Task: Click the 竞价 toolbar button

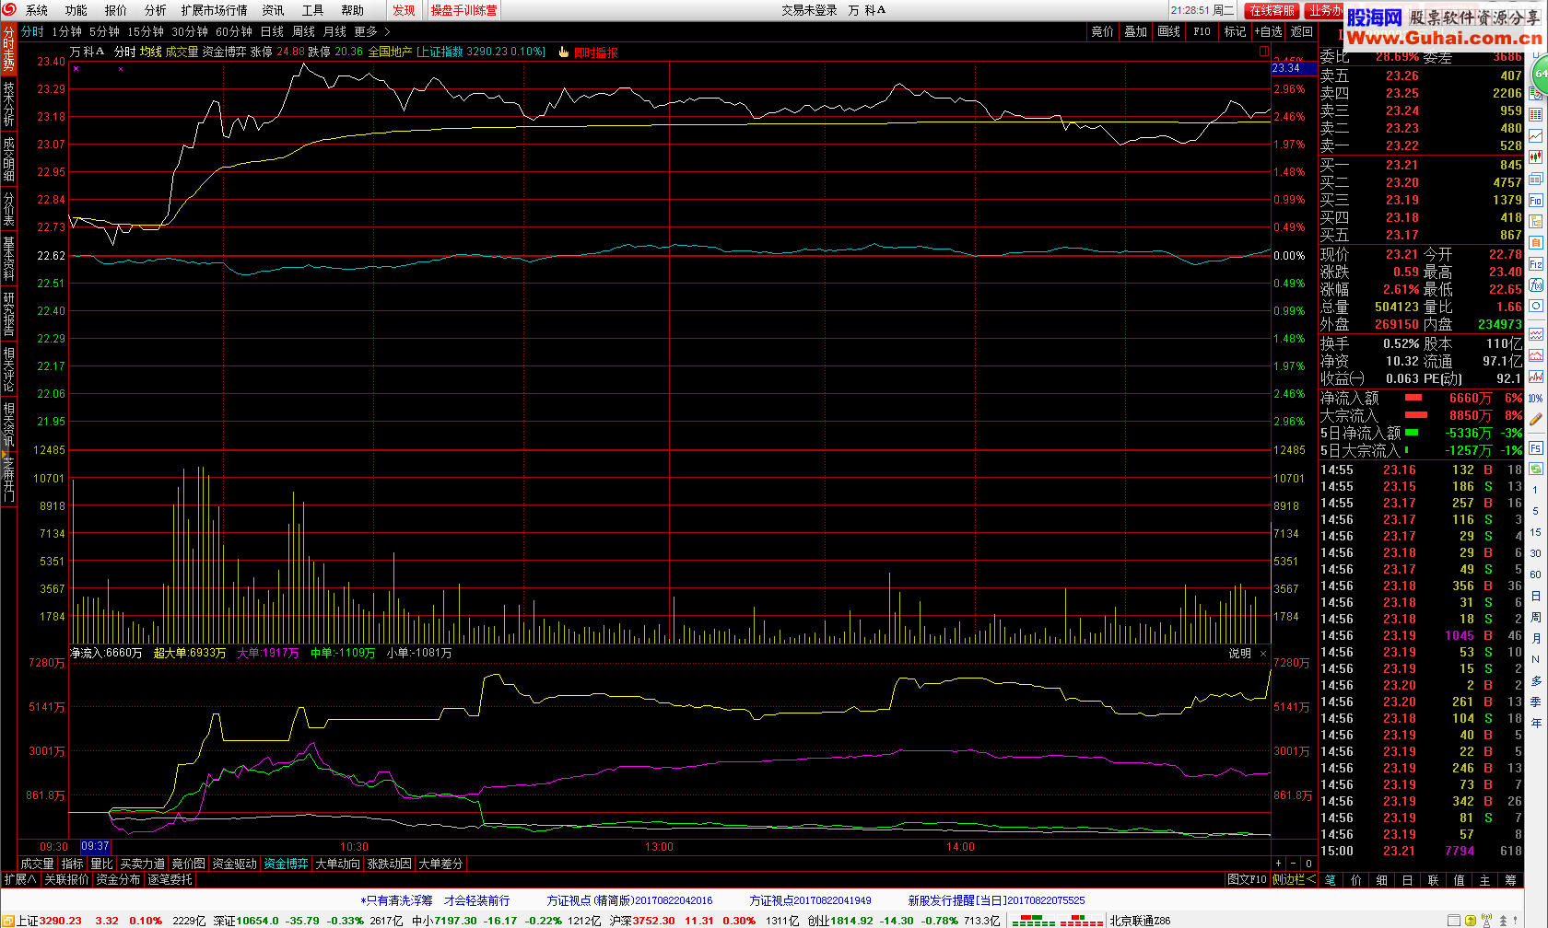Action: [x=1103, y=31]
